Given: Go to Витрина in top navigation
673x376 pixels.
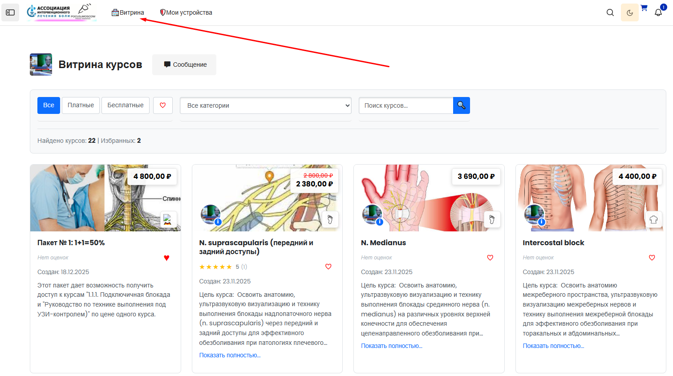Looking at the screenshot, I should pos(128,12).
